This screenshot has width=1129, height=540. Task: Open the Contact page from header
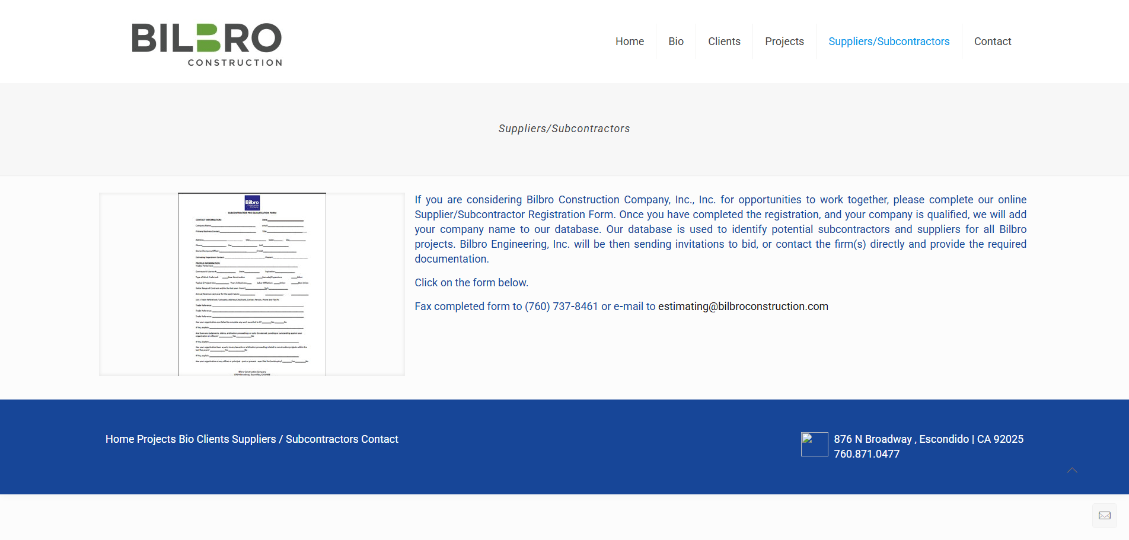pyautogui.click(x=992, y=41)
